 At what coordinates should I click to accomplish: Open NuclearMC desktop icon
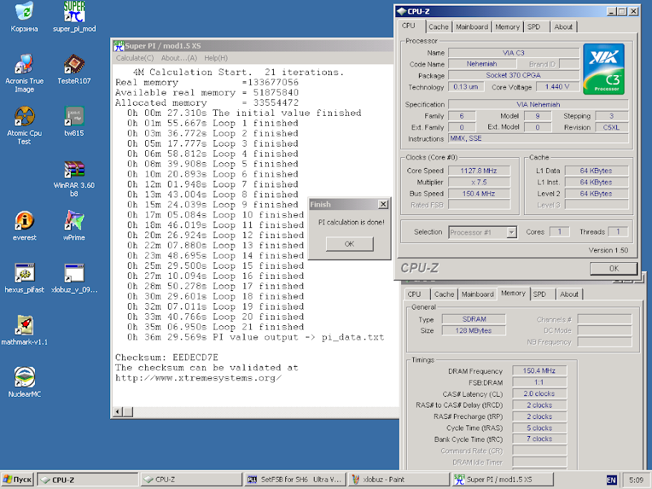(24, 382)
